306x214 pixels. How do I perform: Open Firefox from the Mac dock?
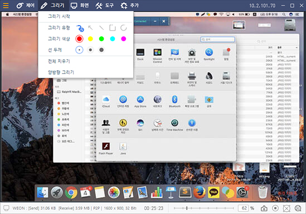[199, 192]
